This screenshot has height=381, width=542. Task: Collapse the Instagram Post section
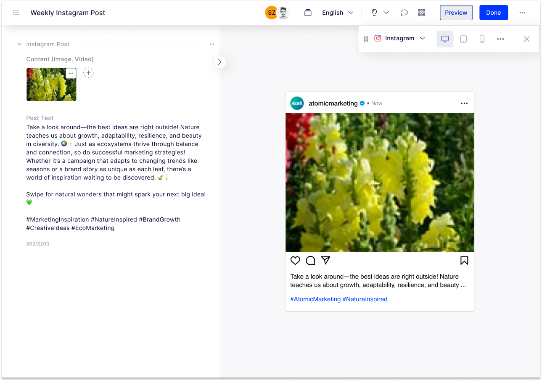click(19, 44)
